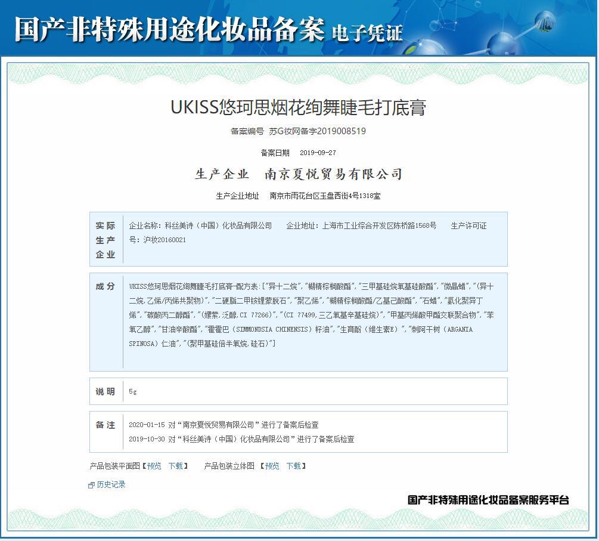599x541 pixels.
Task: Click the header title 国产非特殊用途化妆品备案
Action: tap(170, 29)
